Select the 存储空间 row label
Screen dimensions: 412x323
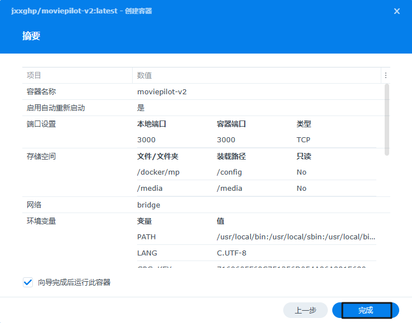click(x=41, y=156)
